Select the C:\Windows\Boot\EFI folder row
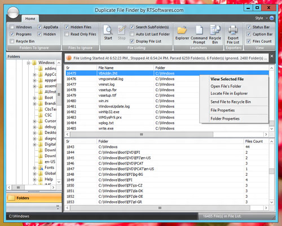 point(167,180)
